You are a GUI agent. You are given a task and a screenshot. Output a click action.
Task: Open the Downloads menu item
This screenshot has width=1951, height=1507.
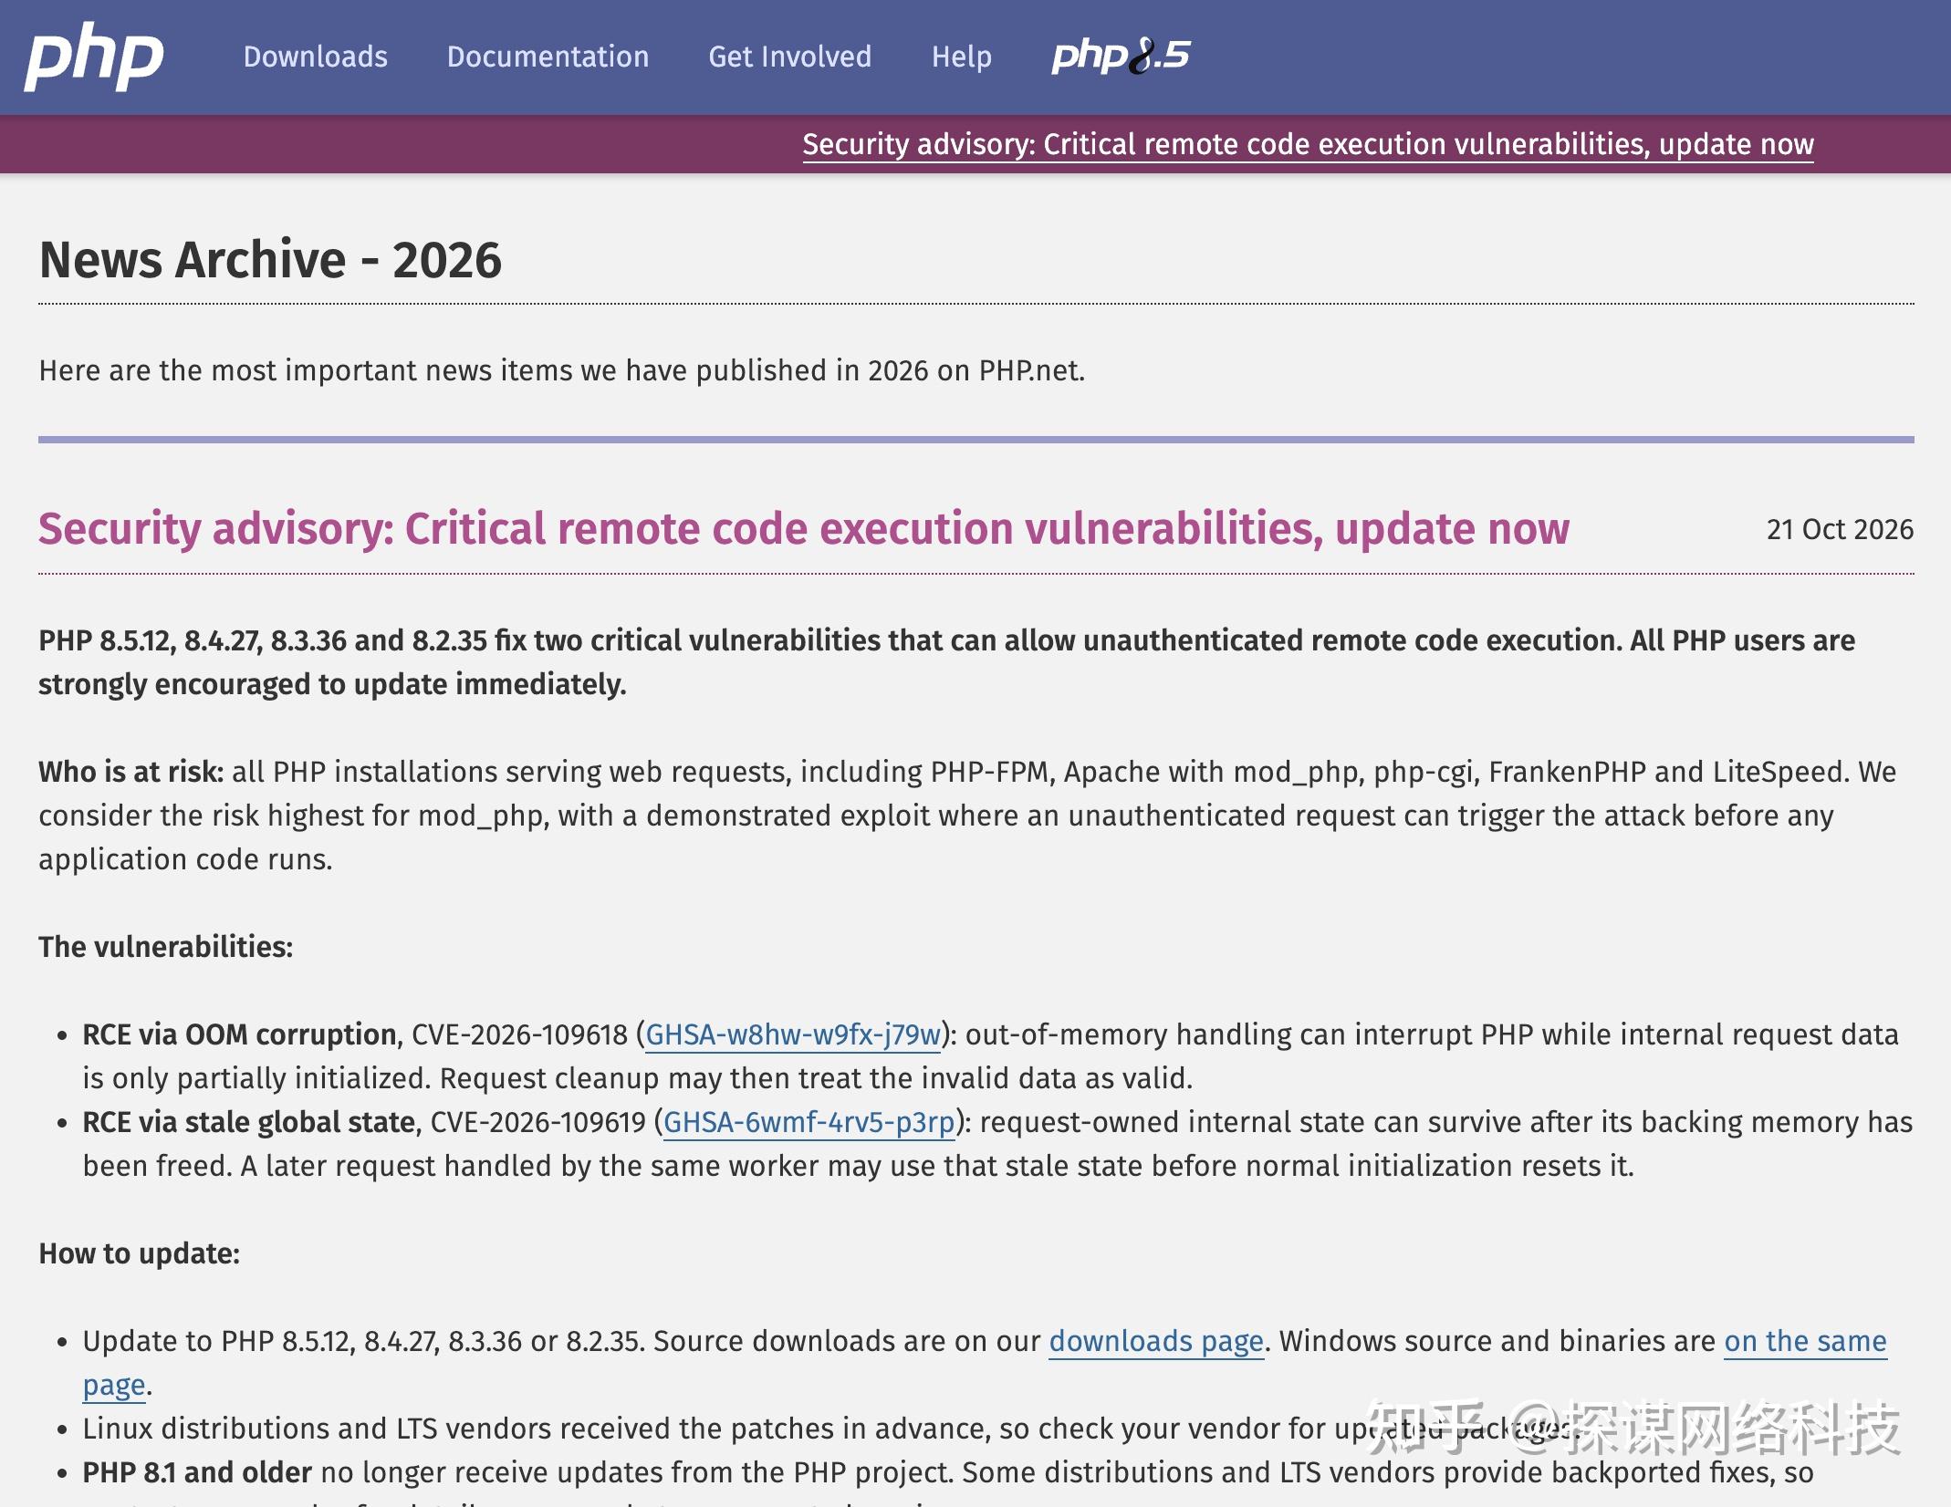[x=316, y=57]
